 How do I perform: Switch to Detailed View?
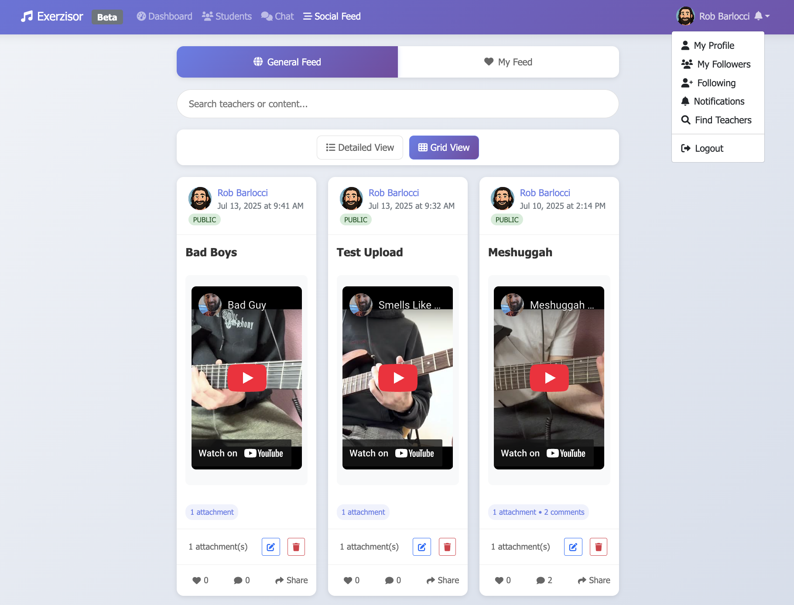pyautogui.click(x=360, y=147)
